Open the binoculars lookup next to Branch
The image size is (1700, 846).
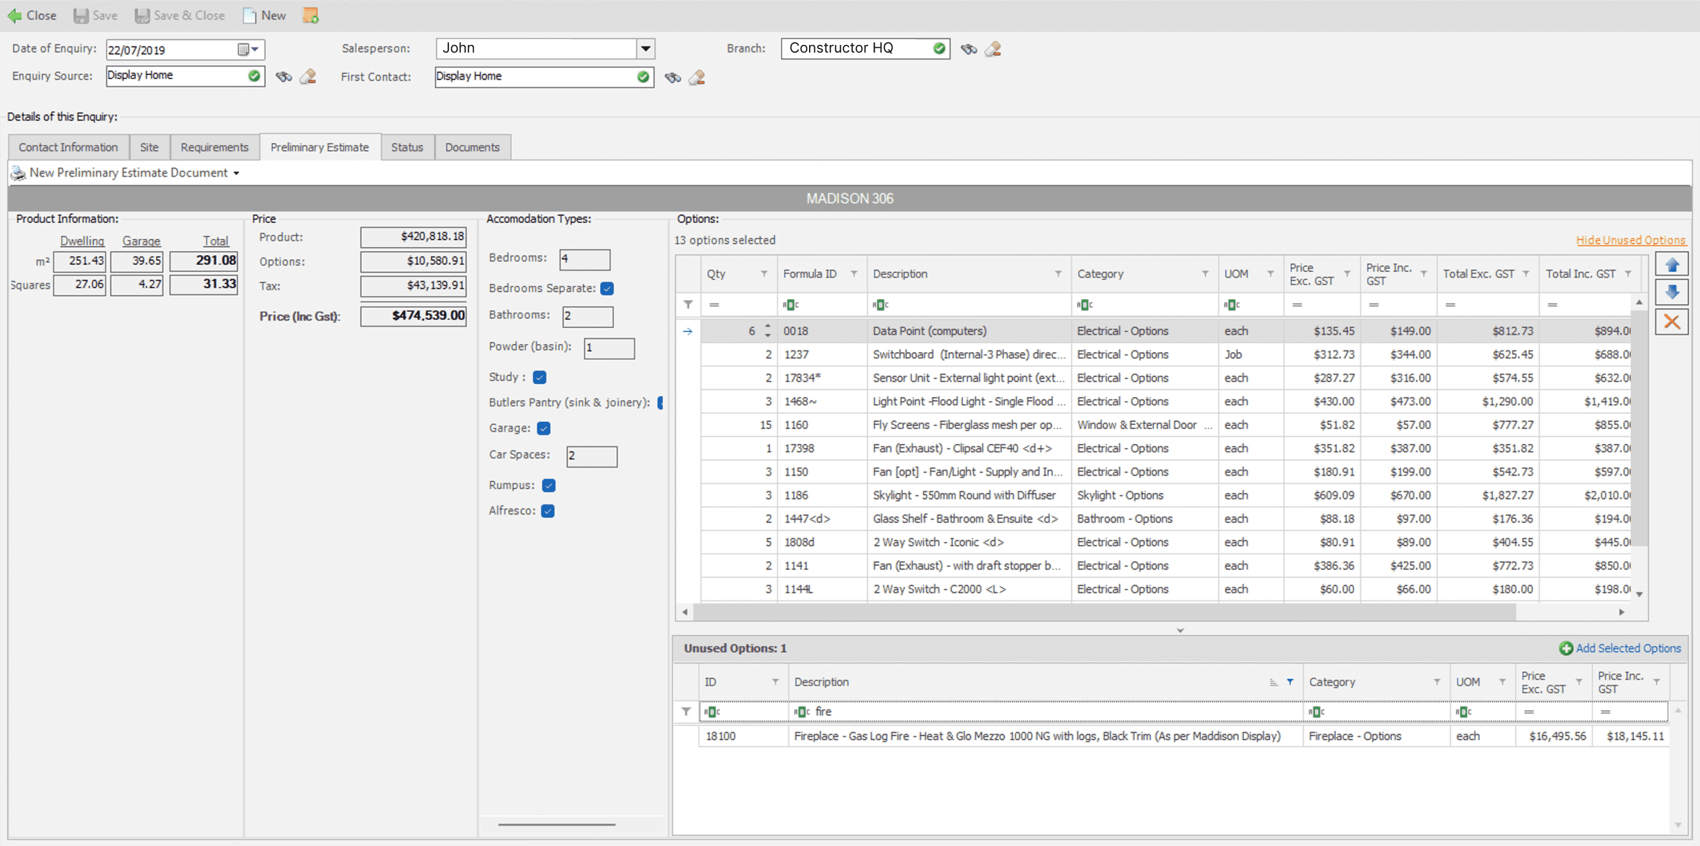point(968,48)
